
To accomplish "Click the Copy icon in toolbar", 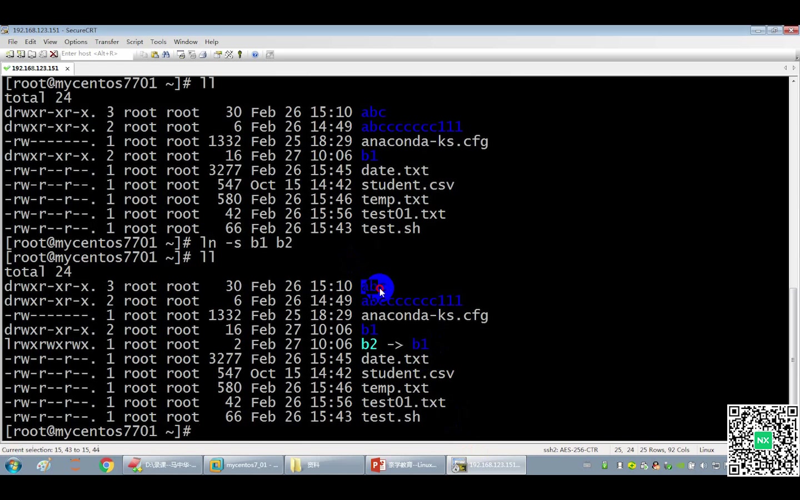I will [x=144, y=54].
